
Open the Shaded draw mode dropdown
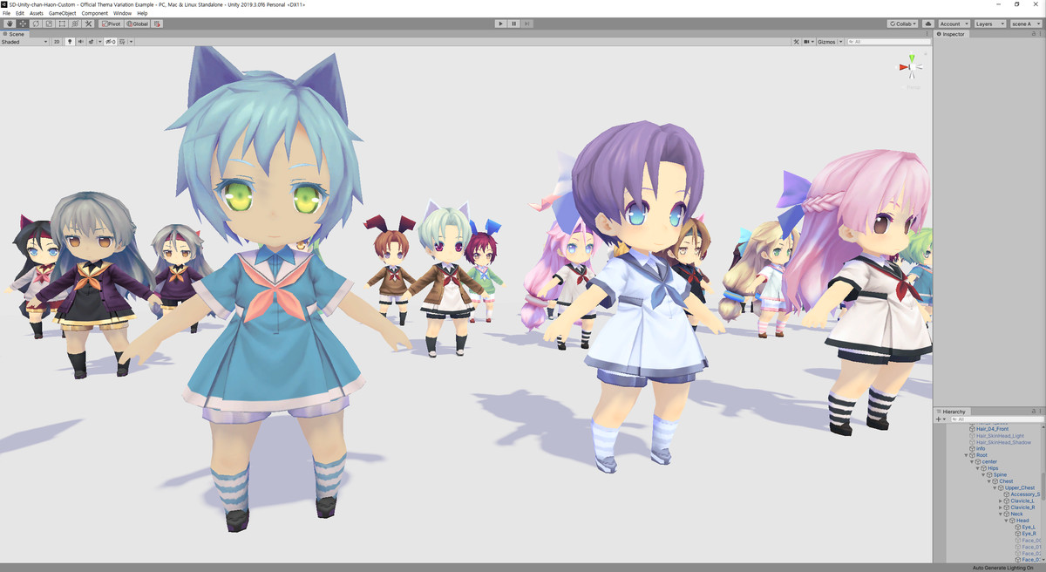click(x=24, y=42)
